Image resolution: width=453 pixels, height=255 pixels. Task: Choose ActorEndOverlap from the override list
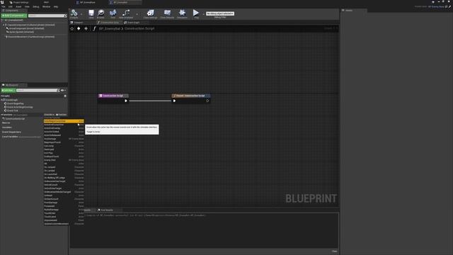pyautogui.click(x=64, y=128)
